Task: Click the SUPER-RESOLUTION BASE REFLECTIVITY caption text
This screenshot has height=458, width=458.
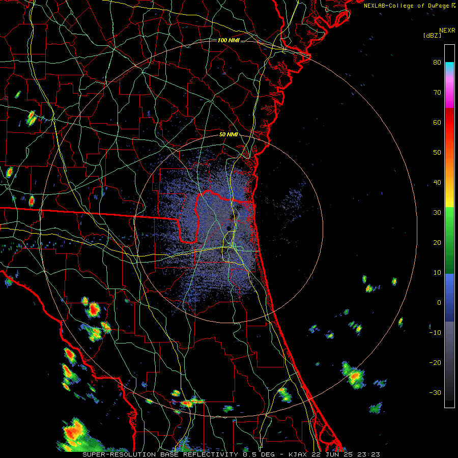Action: [160, 454]
